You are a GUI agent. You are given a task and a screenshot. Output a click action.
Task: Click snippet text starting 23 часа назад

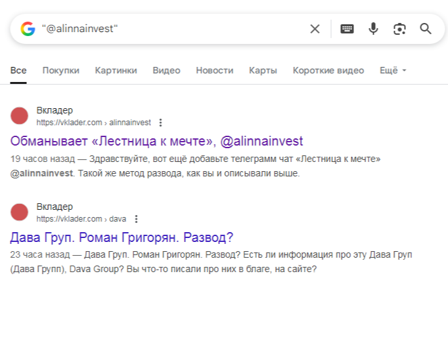211,262
